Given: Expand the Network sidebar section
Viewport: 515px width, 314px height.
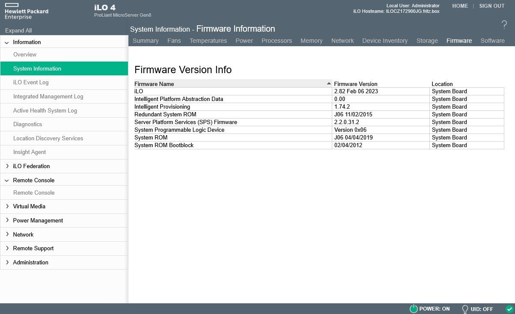Looking at the screenshot, I should point(7,234).
